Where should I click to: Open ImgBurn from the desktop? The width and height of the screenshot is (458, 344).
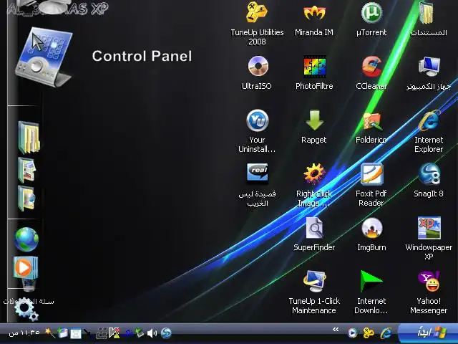pos(371,228)
